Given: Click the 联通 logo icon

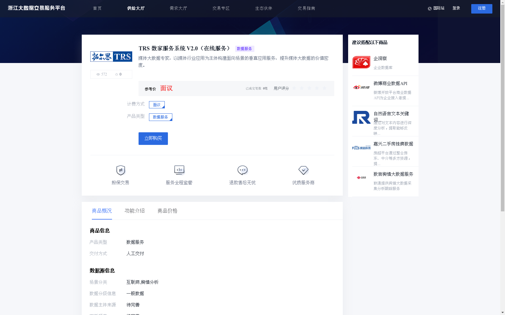Looking at the screenshot, I should (x=361, y=178).
